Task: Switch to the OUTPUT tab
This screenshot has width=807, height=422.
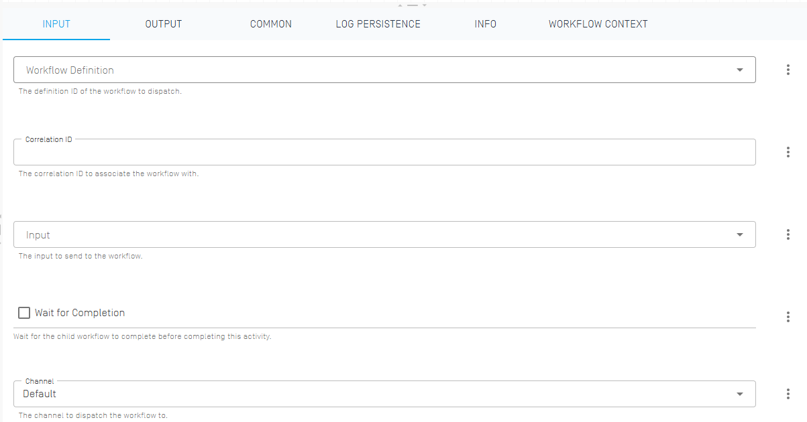Action: tap(163, 23)
